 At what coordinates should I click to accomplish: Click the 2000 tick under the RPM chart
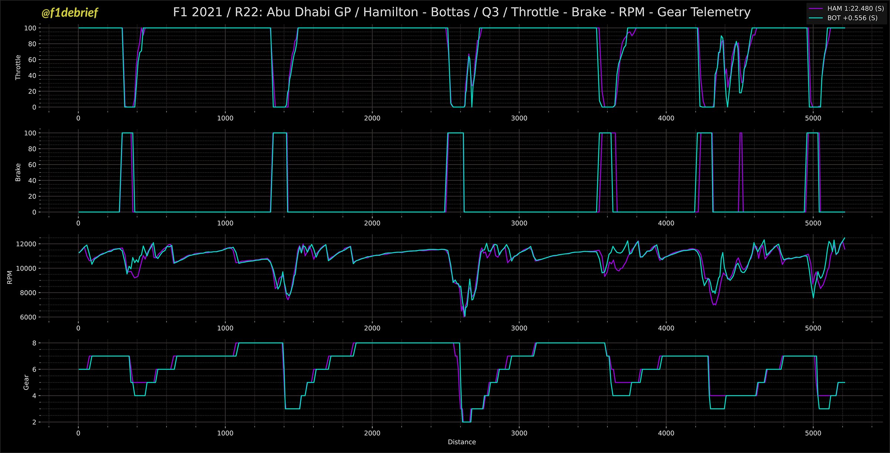pyautogui.click(x=372, y=328)
